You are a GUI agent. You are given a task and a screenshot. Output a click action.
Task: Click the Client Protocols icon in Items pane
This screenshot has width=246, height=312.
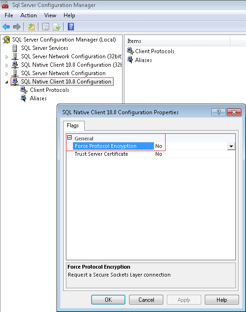click(x=130, y=51)
